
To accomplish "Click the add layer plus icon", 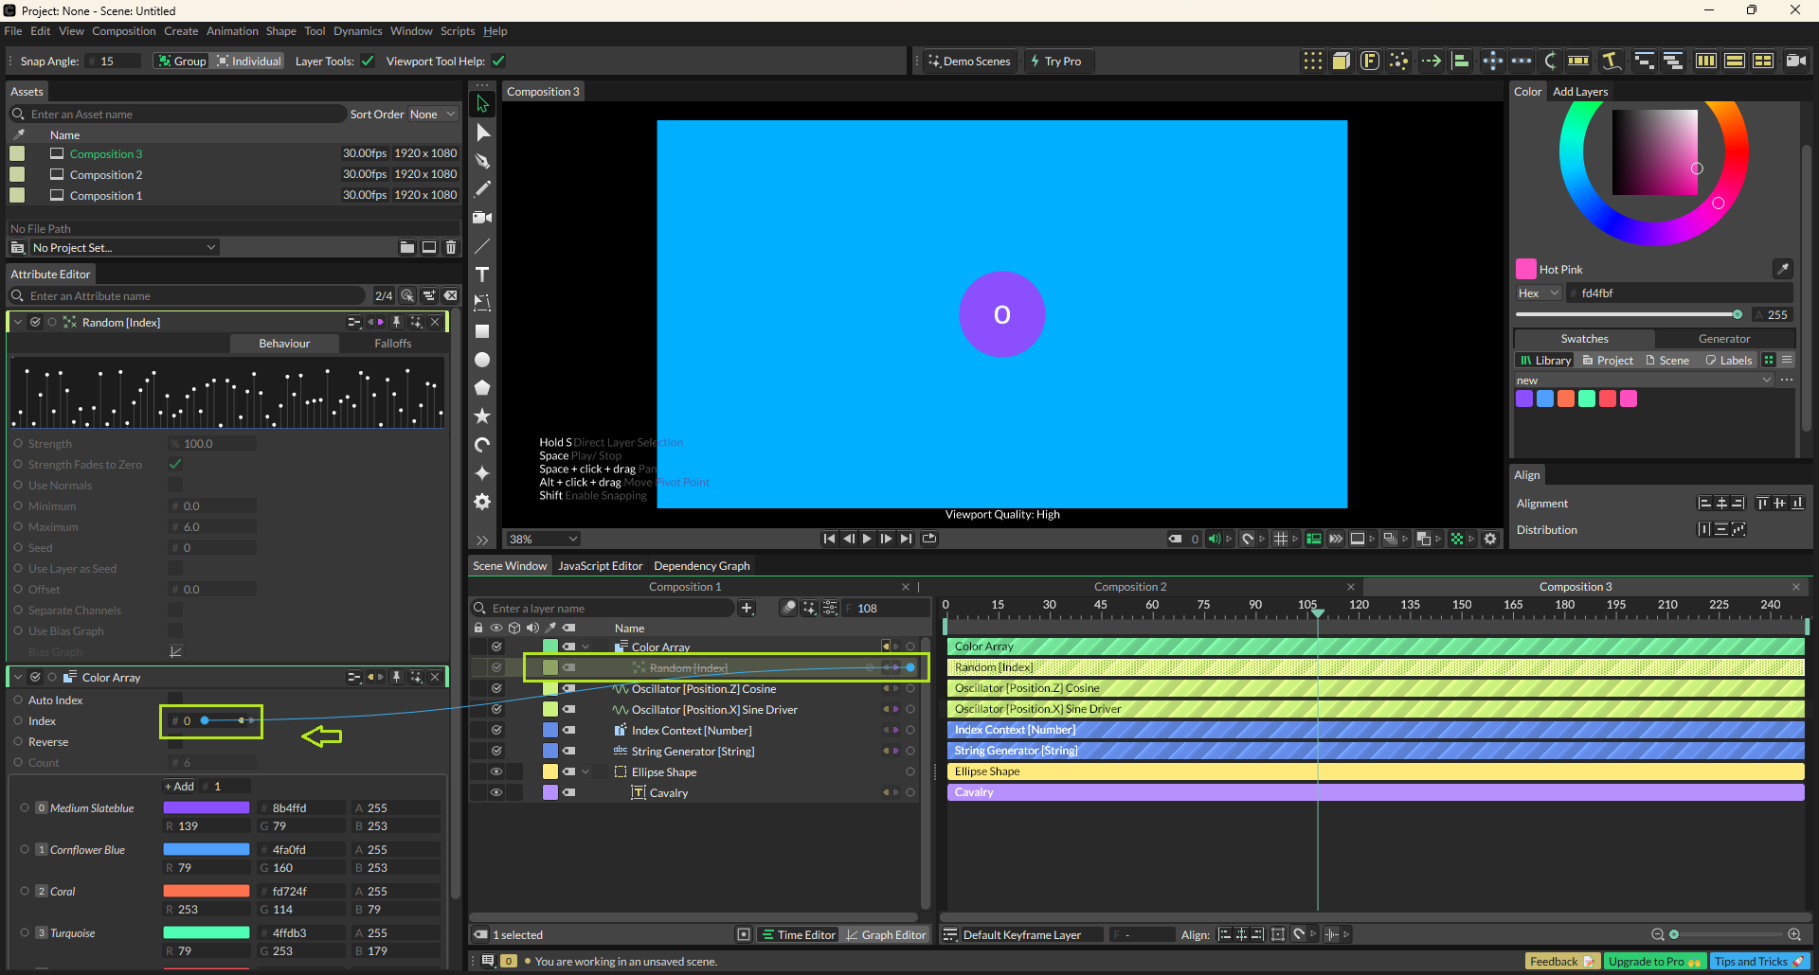I will pos(747,608).
